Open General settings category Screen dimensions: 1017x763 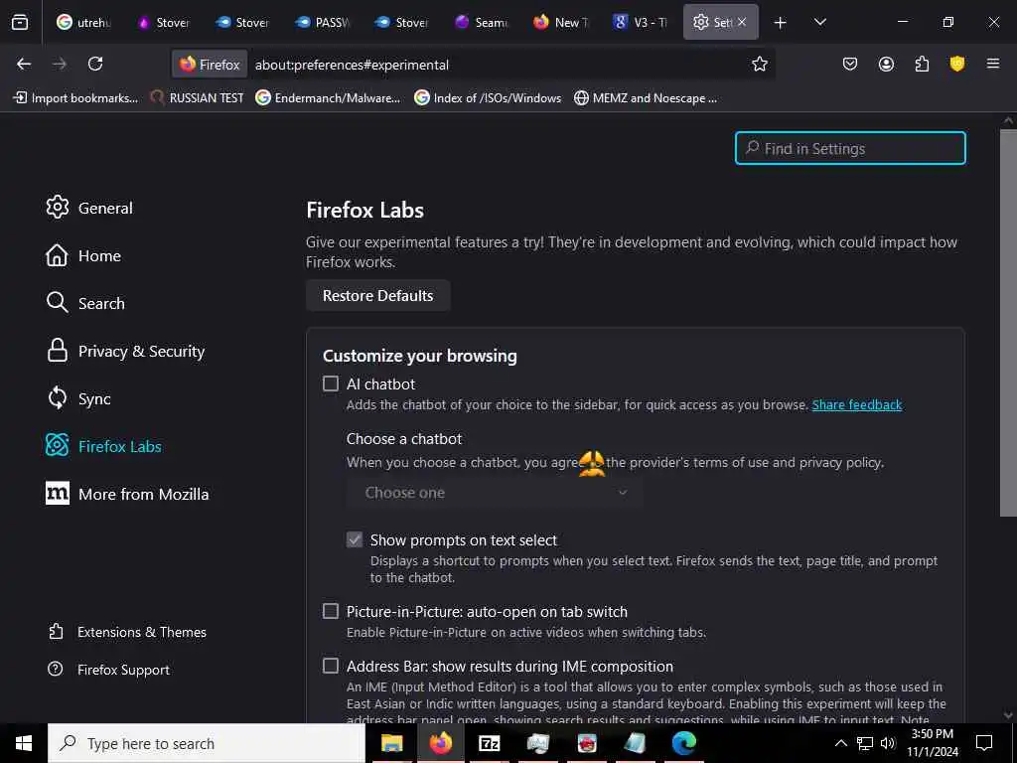pos(89,208)
